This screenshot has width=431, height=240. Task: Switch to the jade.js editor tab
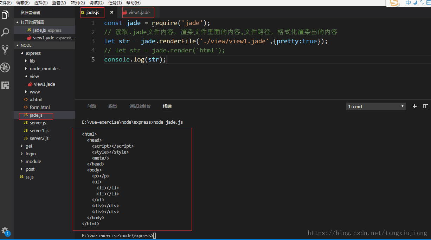pyautogui.click(x=92, y=12)
